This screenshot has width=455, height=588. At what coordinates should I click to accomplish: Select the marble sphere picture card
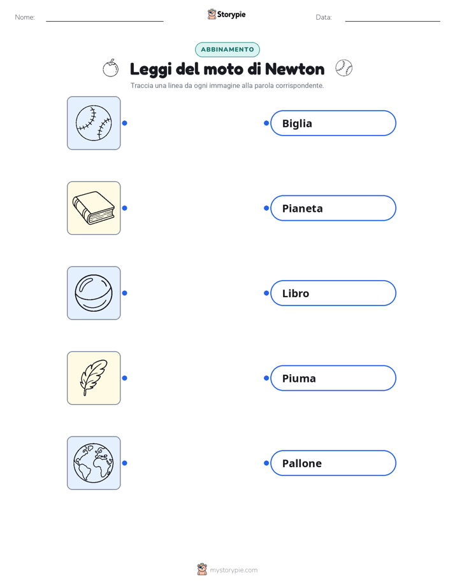pyautogui.click(x=94, y=293)
